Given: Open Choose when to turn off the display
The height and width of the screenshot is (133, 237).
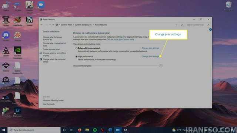Looking at the screenshot, I should pos(54,54).
